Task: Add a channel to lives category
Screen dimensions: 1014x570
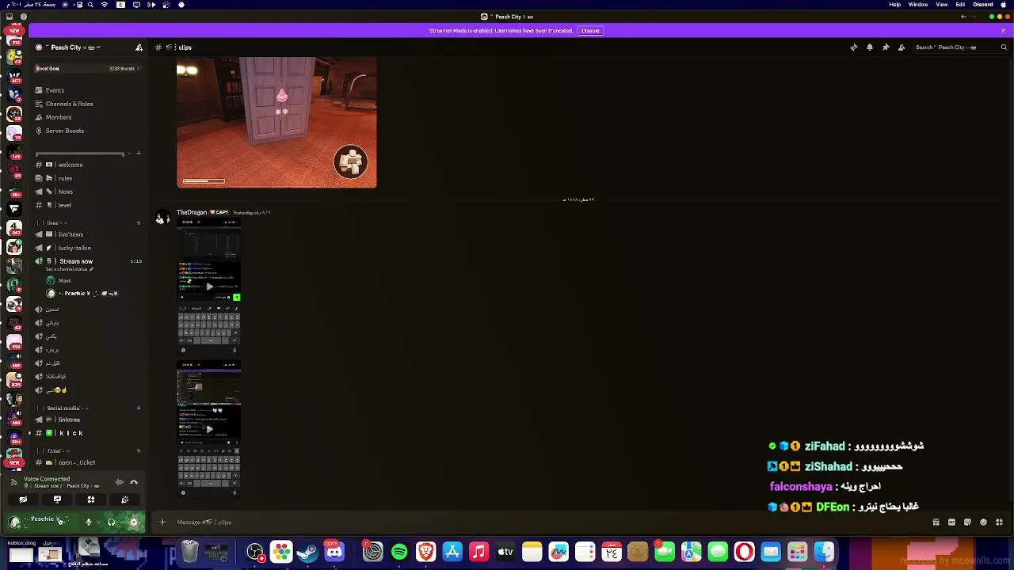Action: tap(139, 222)
